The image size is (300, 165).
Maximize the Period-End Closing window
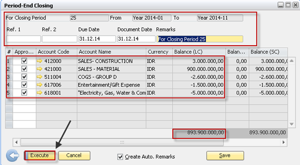point(288,5)
